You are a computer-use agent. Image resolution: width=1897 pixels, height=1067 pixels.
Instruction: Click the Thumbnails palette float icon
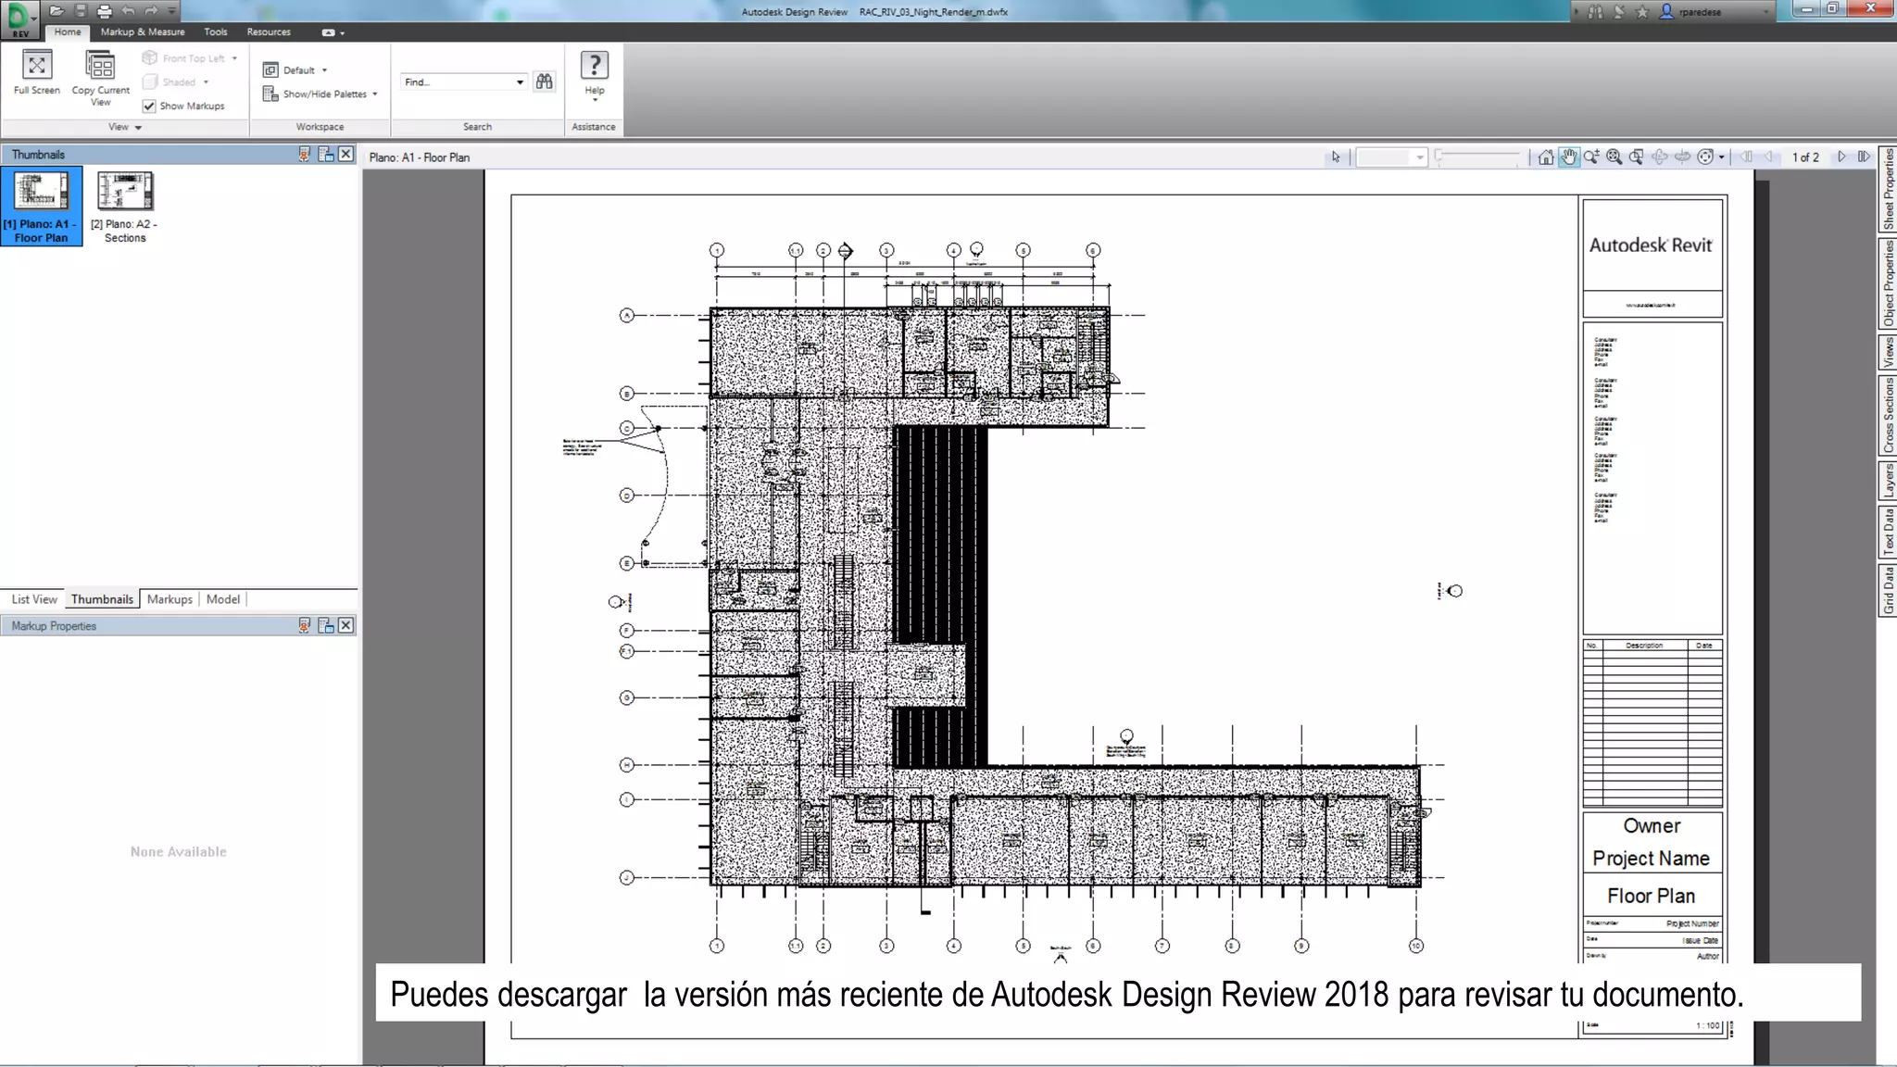(326, 155)
